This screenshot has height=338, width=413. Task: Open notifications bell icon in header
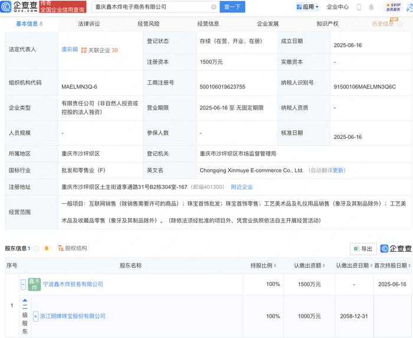click(371, 7)
